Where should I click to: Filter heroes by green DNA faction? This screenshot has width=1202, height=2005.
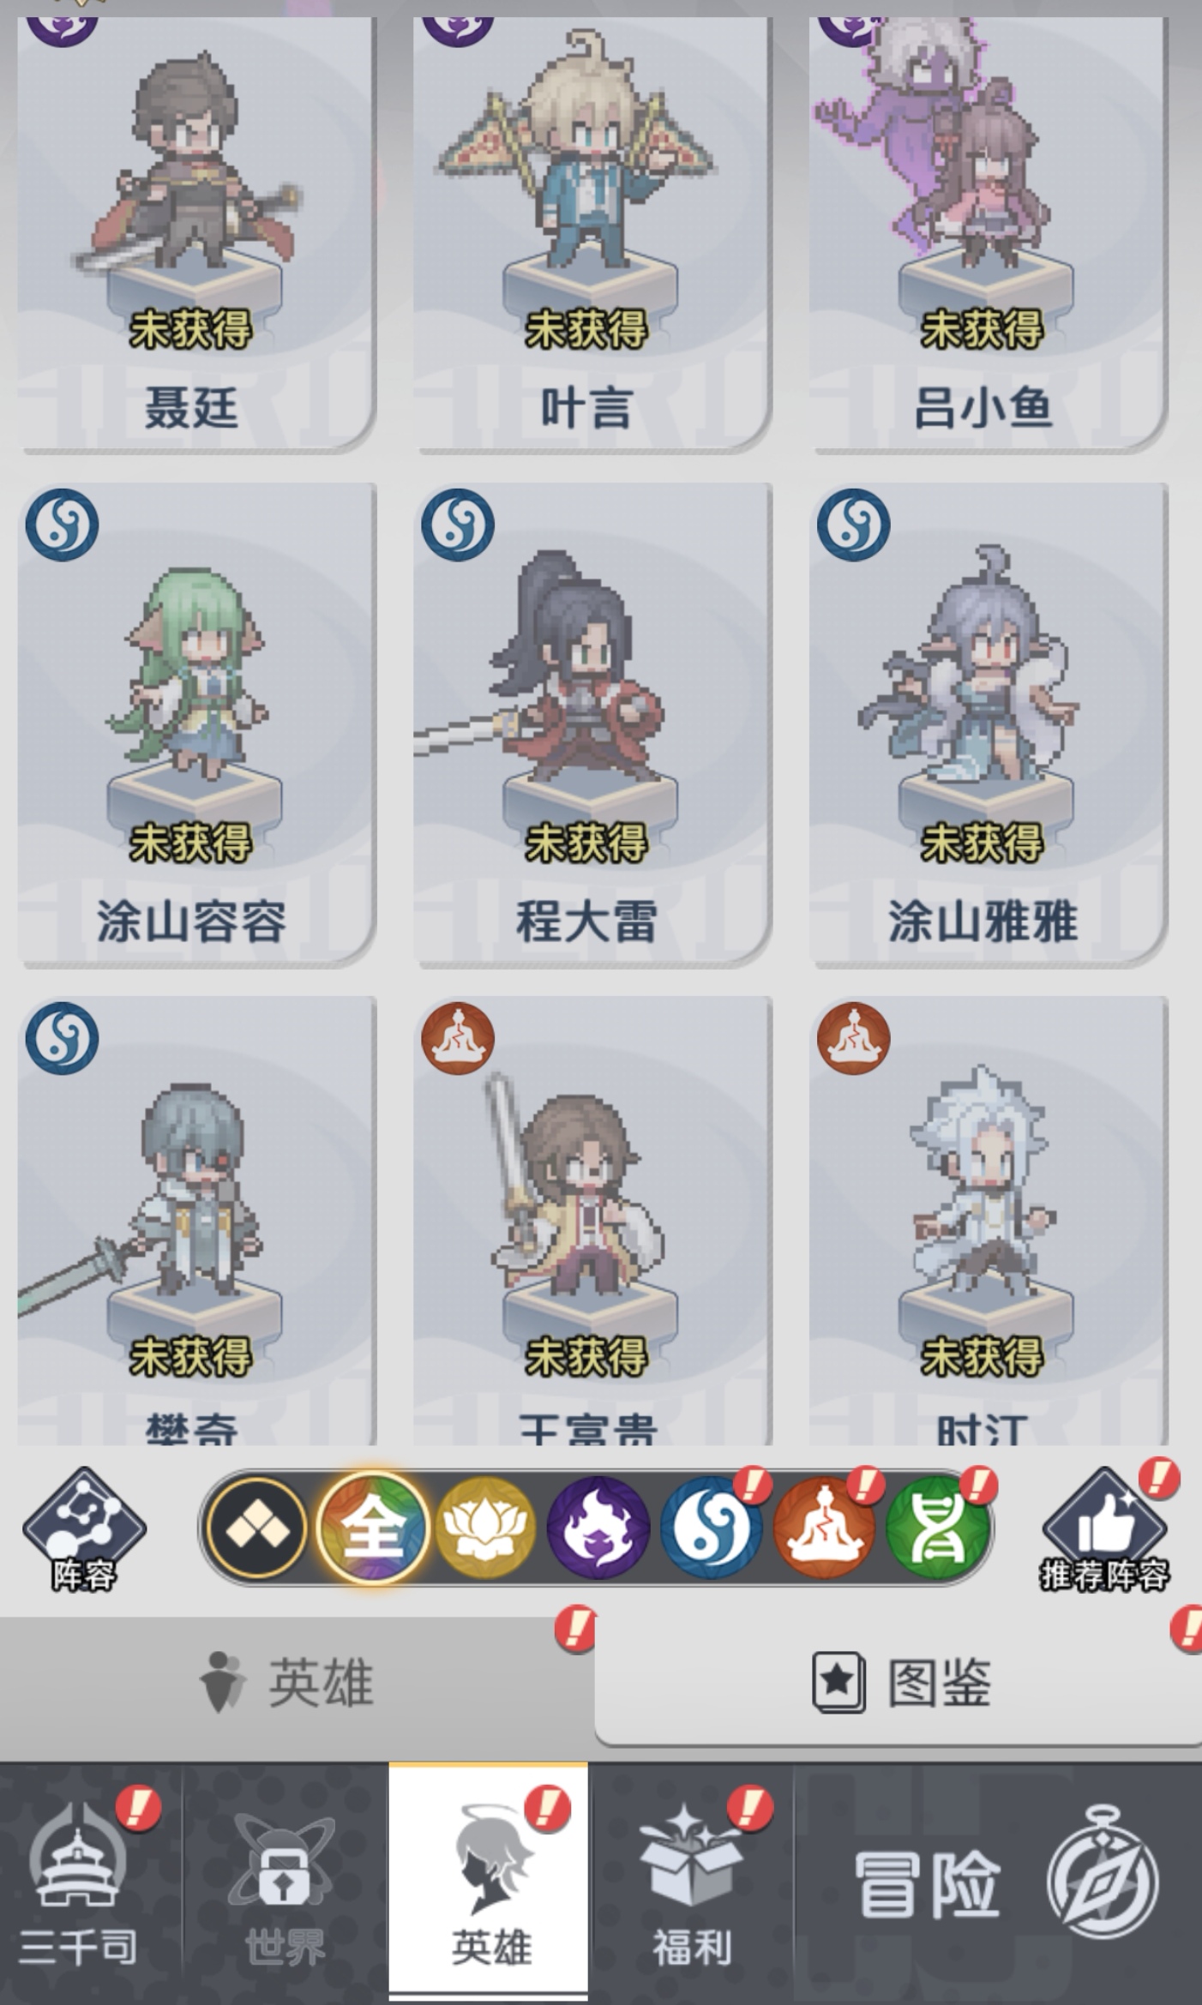(935, 1528)
